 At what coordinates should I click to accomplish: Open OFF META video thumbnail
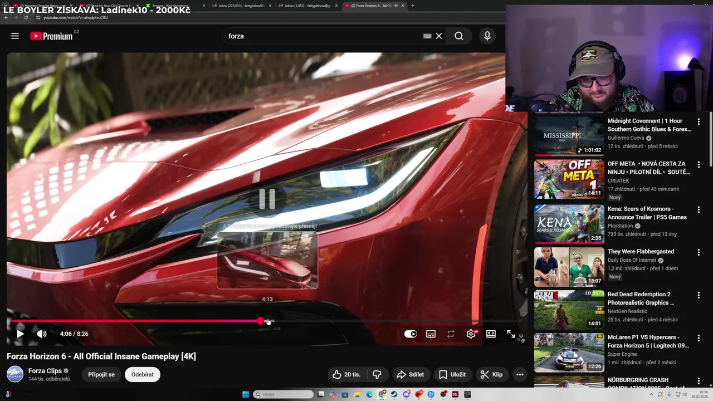569,179
